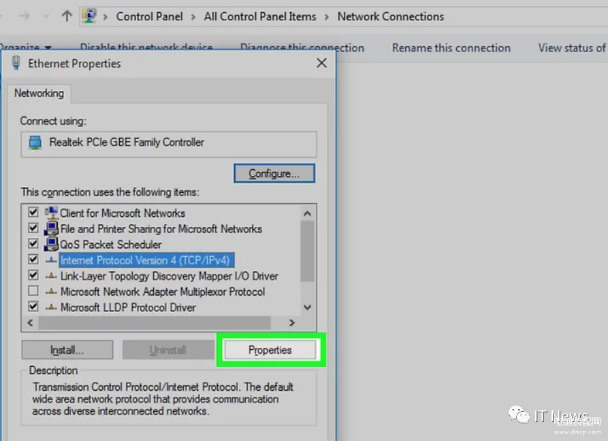Select the Networking tab
Viewport: 608px width, 441px height.
39,93
